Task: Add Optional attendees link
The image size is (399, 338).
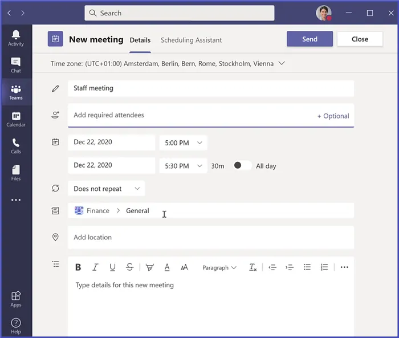Action: (x=333, y=116)
